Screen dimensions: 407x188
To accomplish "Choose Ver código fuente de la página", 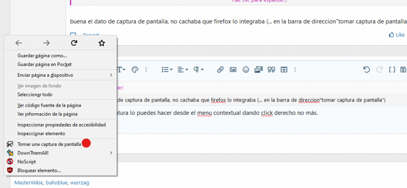I will pyautogui.click(x=49, y=105).
